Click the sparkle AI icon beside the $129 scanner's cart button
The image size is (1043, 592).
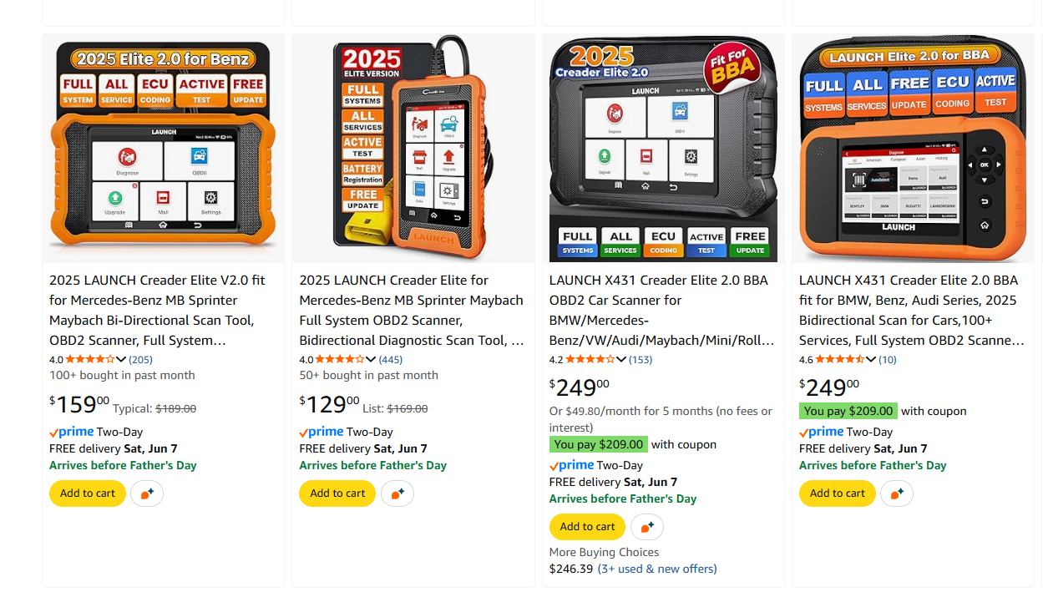(x=397, y=493)
